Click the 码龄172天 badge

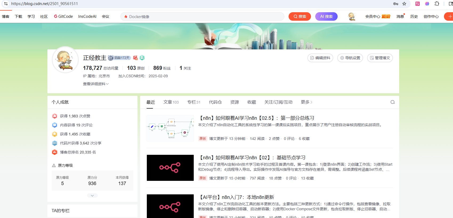(119, 58)
